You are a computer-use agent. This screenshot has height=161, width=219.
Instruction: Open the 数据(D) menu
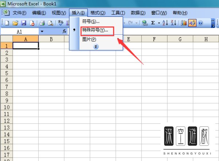[x=138, y=13]
